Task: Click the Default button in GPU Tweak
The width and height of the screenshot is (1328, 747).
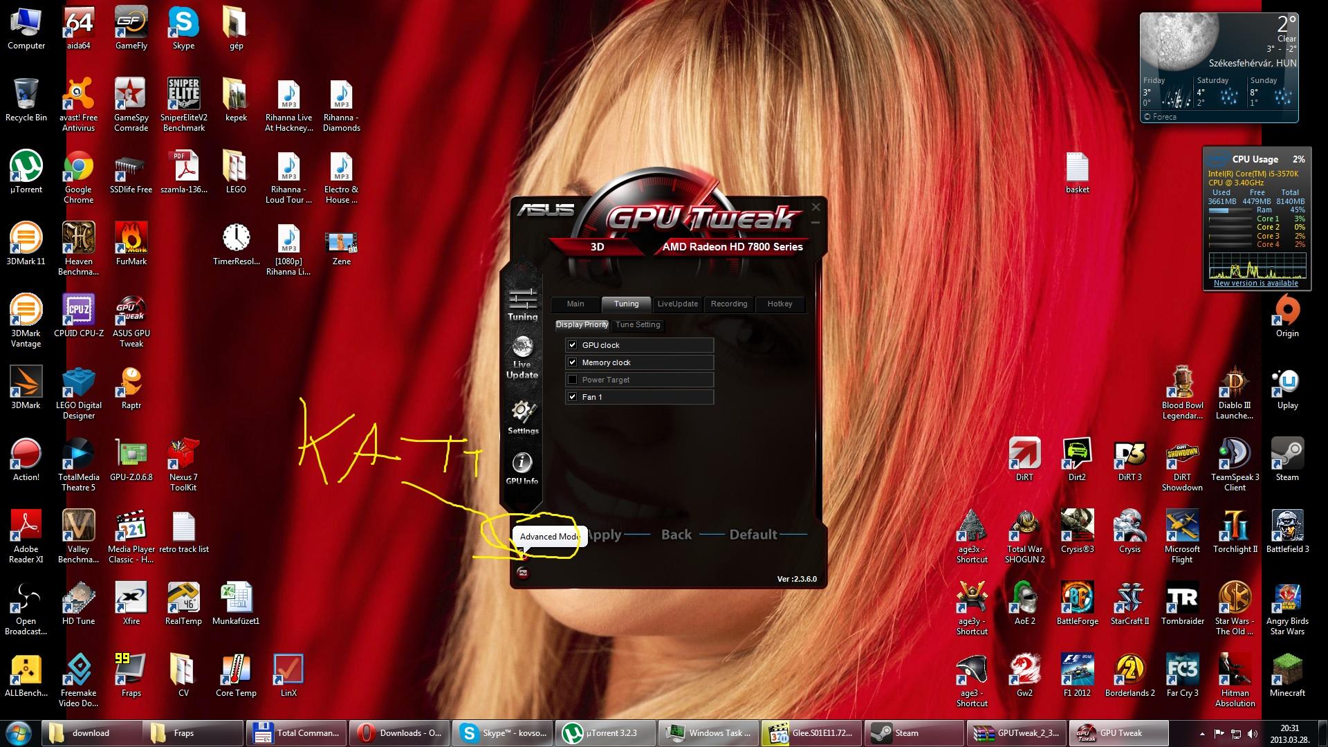Action: [x=753, y=535]
